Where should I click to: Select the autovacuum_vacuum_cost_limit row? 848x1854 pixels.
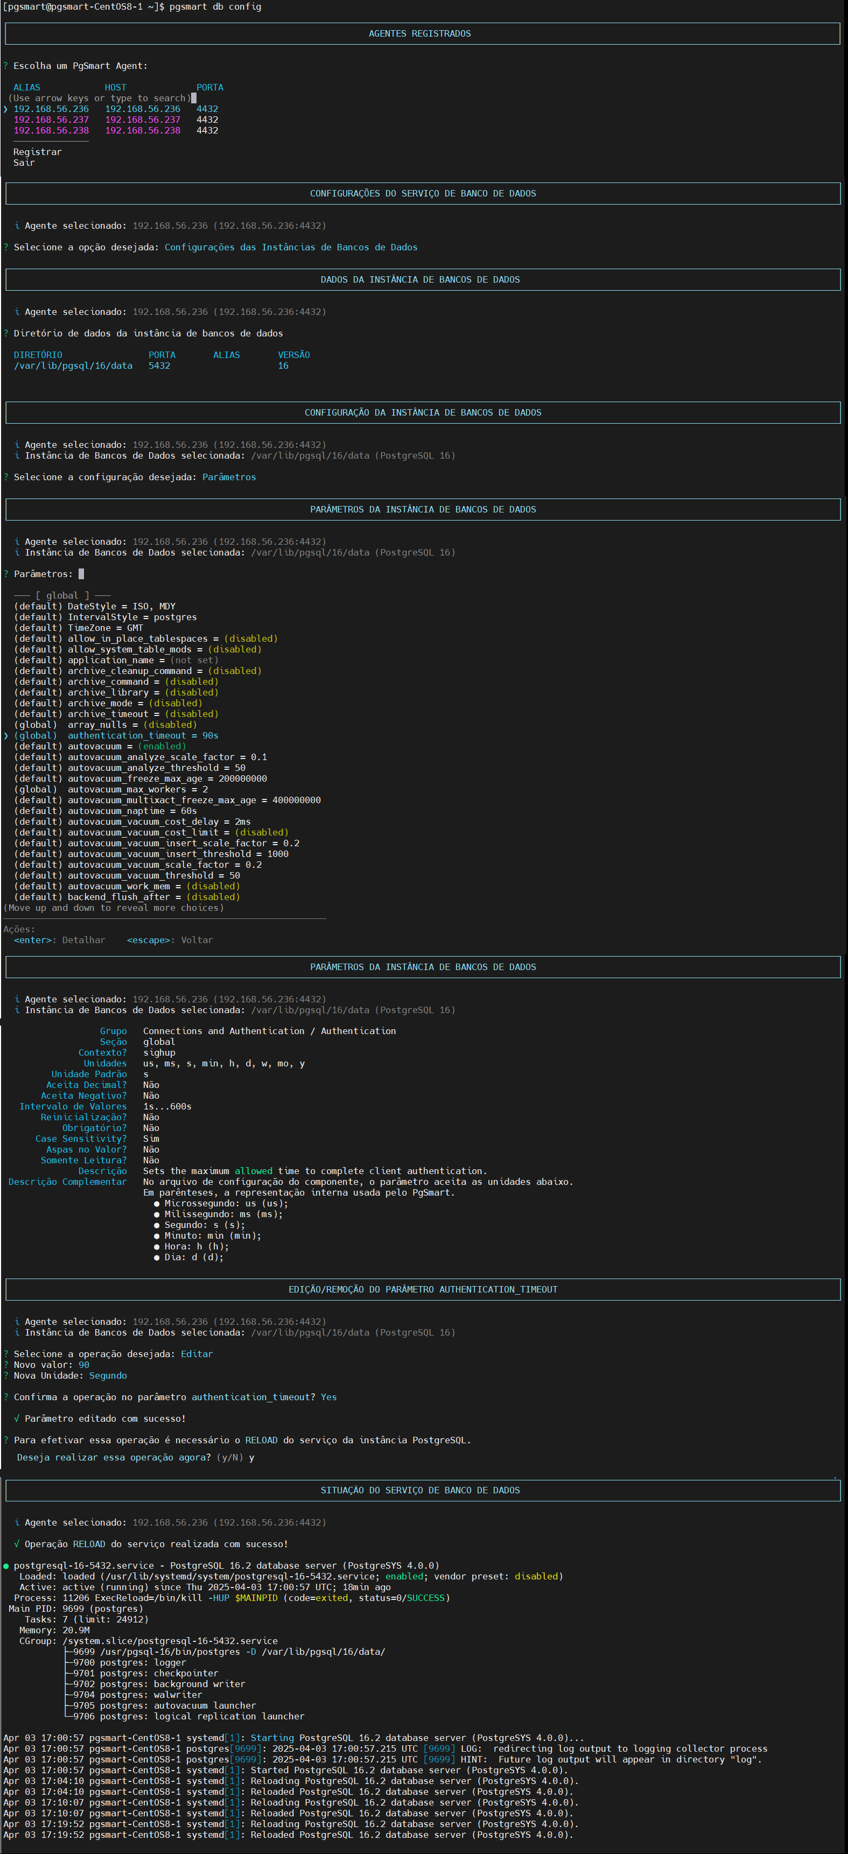coord(151,833)
